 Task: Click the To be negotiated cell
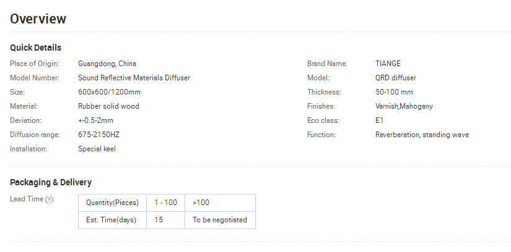[220, 220]
